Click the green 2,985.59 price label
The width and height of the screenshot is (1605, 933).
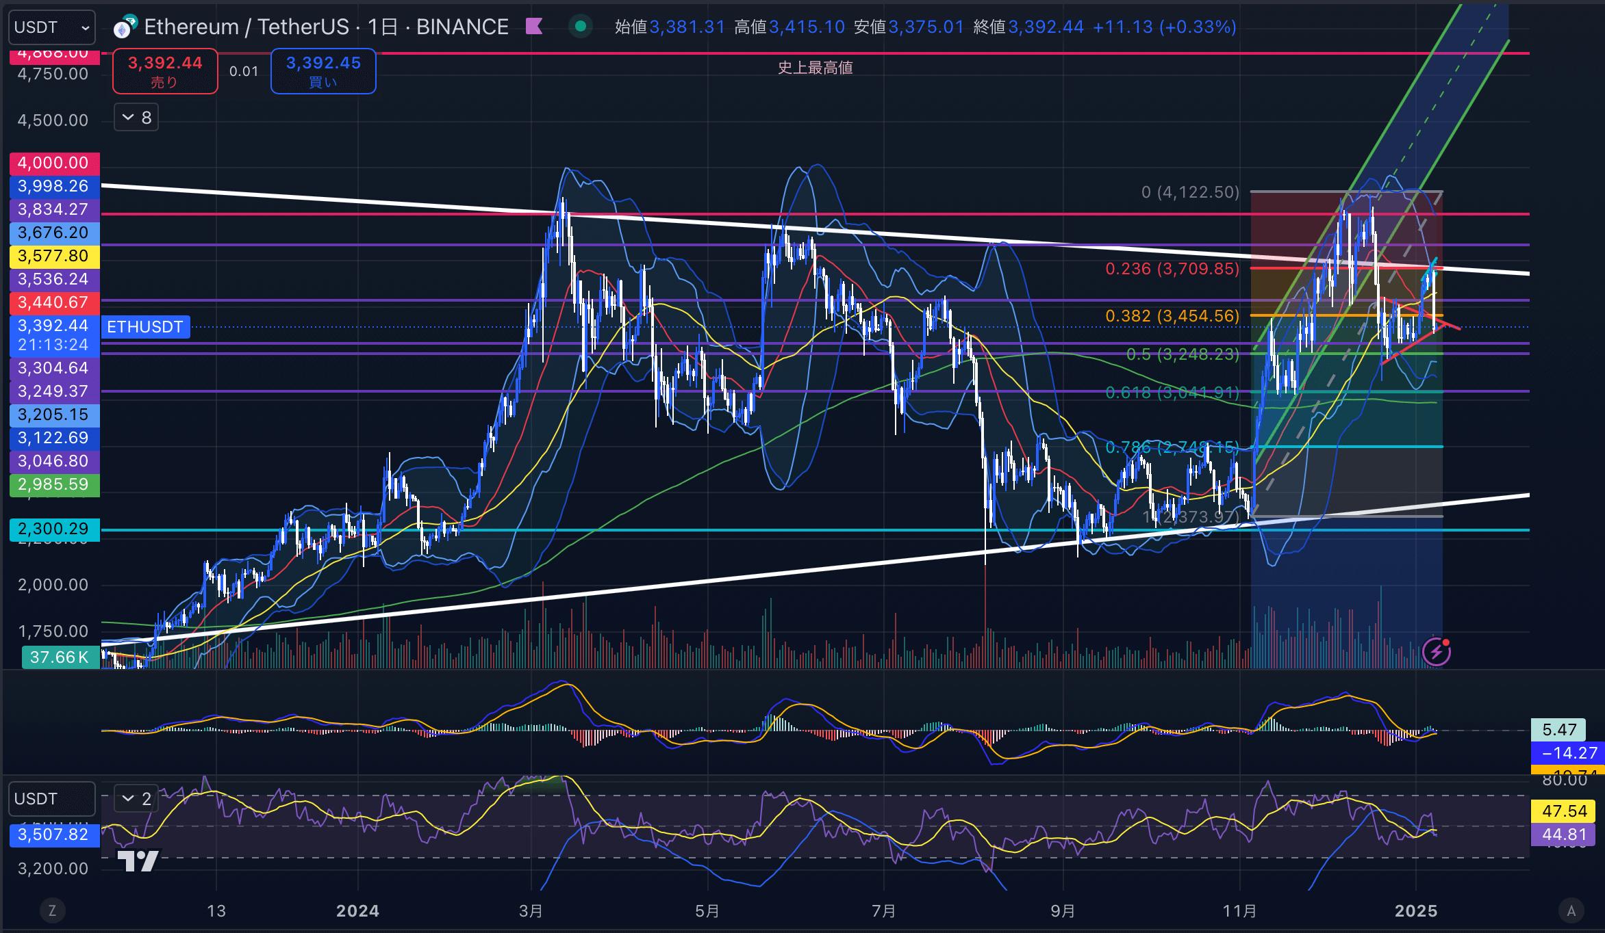[x=54, y=484]
